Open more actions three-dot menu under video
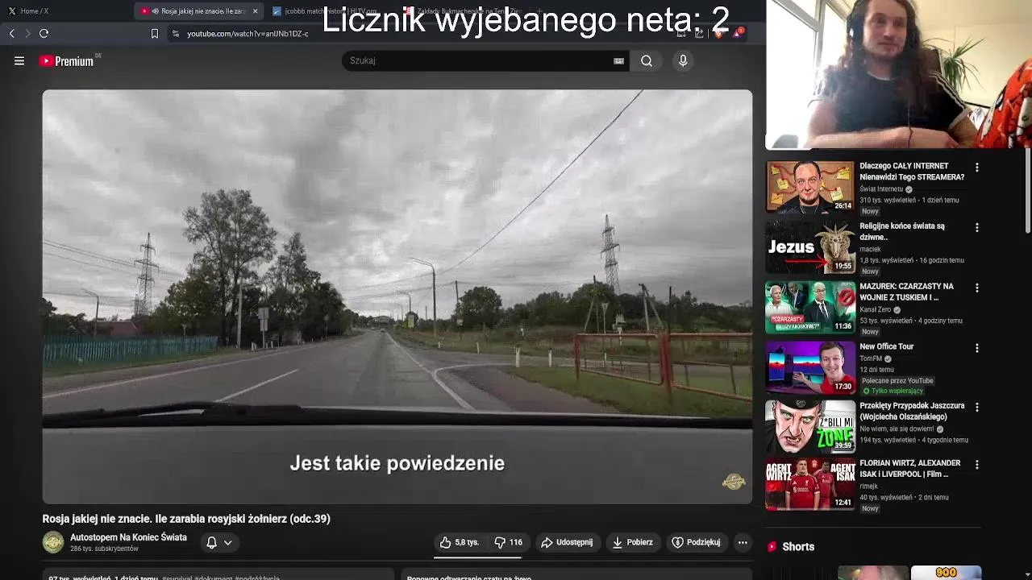The image size is (1032, 580). tap(743, 542)
